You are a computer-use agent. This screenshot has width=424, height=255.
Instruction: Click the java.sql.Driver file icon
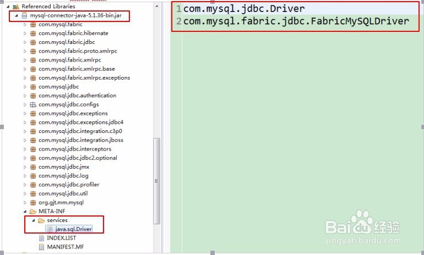point(50,229)
